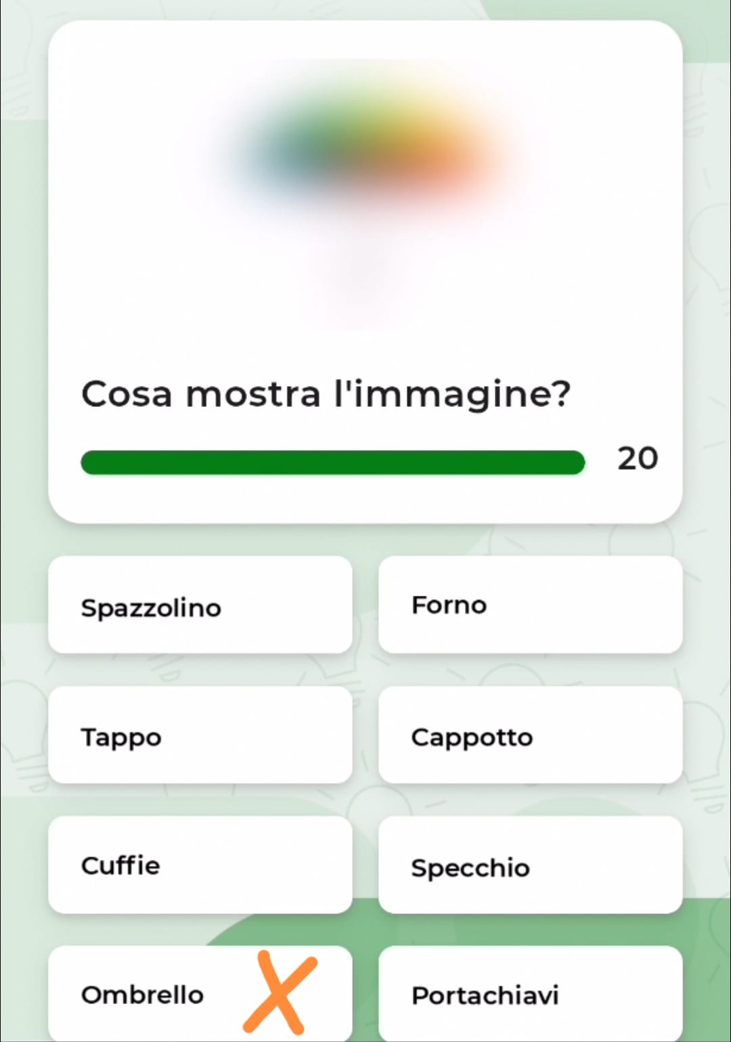The width and height of the screenshot is (731, 1042).
Task: Select the Spazzolino answer
Action: (200, 605)
